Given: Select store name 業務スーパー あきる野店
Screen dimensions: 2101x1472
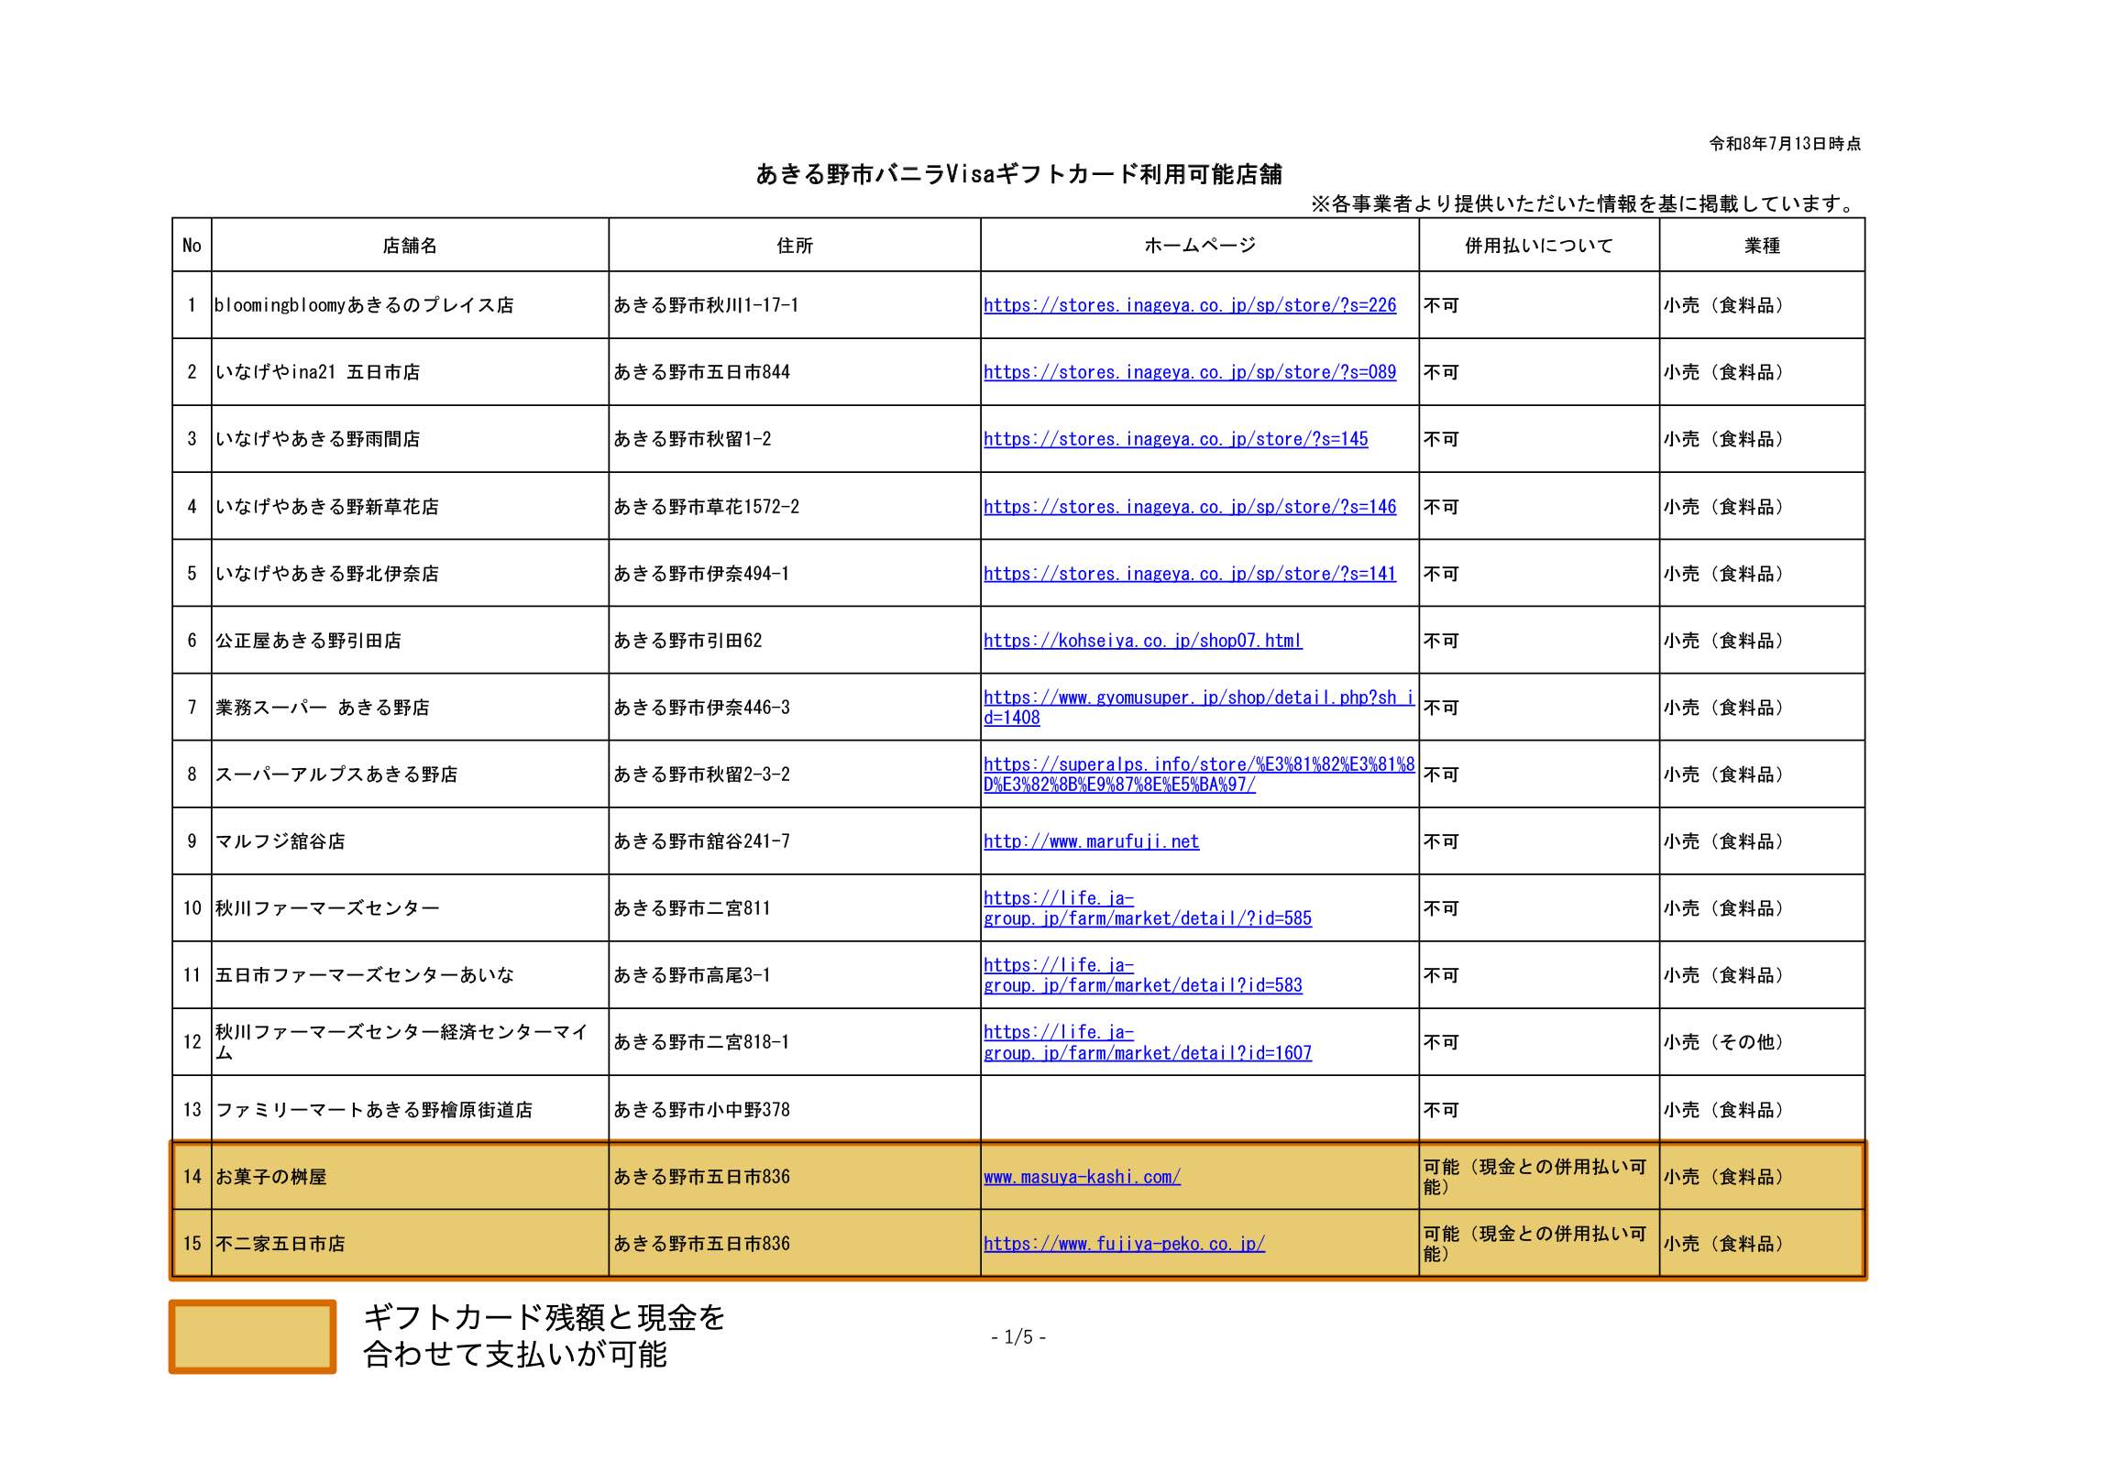Looking at the screenshot, I should tap(322, 708).
